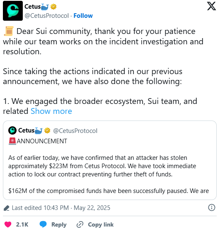
Task: Open the X logo in the corner
Action: tap(211, 6)
